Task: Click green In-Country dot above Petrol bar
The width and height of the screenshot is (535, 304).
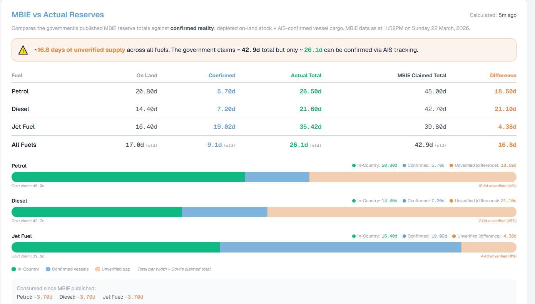Action: (354, 166)
